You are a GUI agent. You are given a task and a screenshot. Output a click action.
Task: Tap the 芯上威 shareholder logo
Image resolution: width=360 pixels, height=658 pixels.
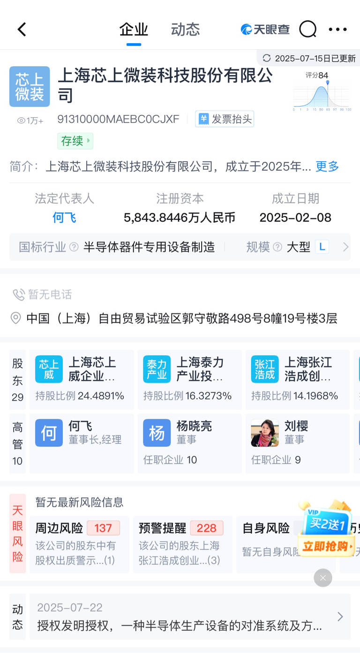49,369
